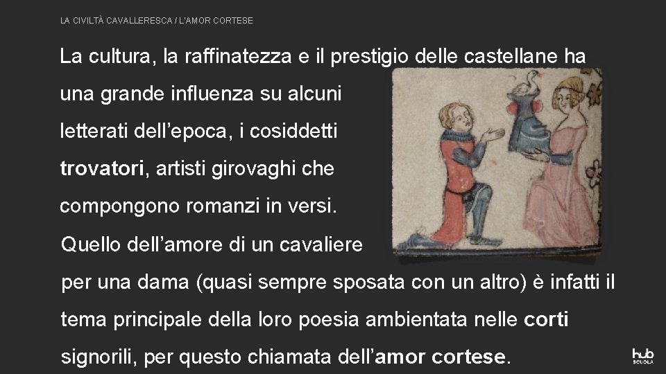
Task: Click the hub Scuola logo
Action: coord(642,356)
